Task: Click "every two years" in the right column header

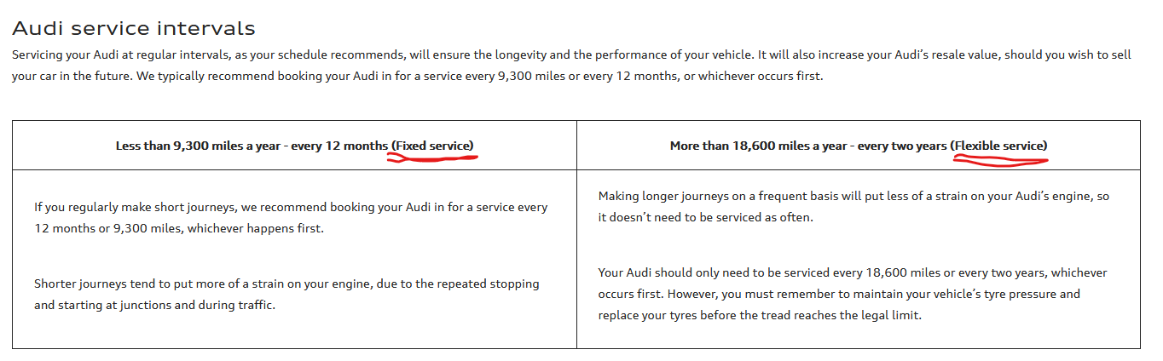Action: [902, 146]
